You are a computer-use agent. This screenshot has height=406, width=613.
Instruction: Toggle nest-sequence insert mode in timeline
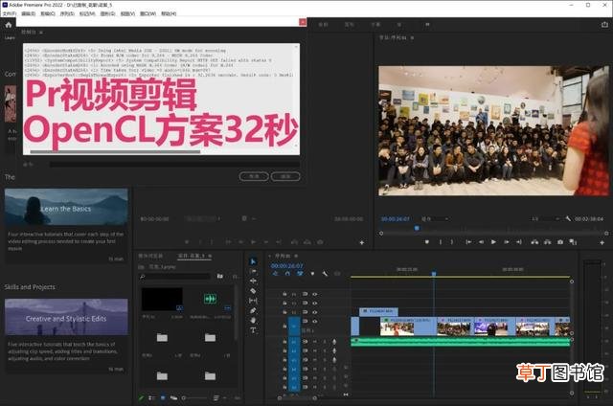[x=275, y=274]
